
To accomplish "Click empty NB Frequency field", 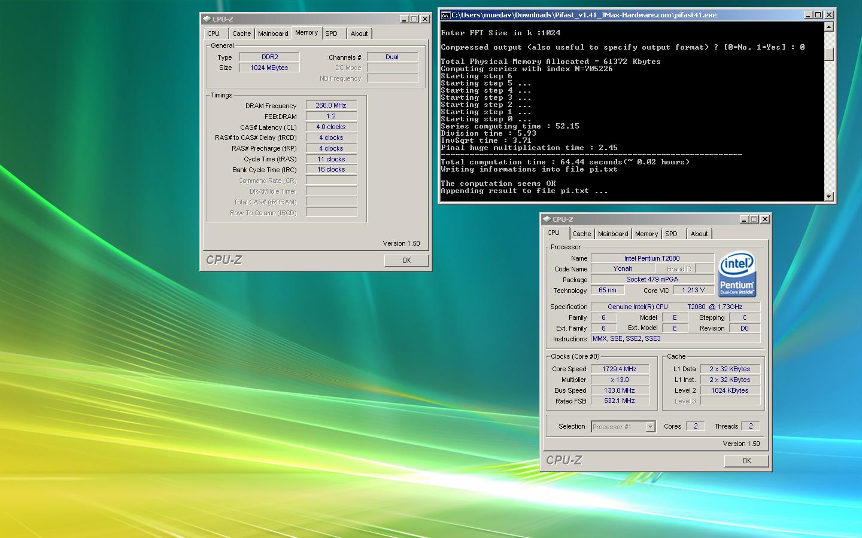I will 392,78.
